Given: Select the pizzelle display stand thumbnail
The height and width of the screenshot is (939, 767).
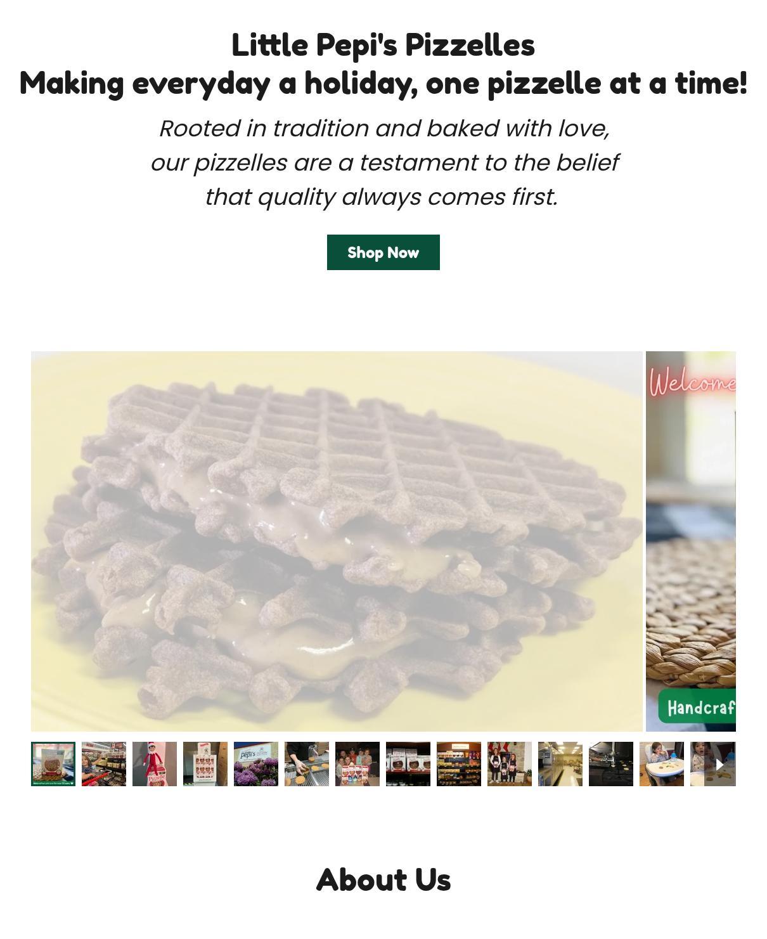Looking at the screenshot, I should coord(205,764).
